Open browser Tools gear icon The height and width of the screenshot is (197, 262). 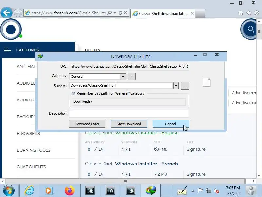coord(257,13)
